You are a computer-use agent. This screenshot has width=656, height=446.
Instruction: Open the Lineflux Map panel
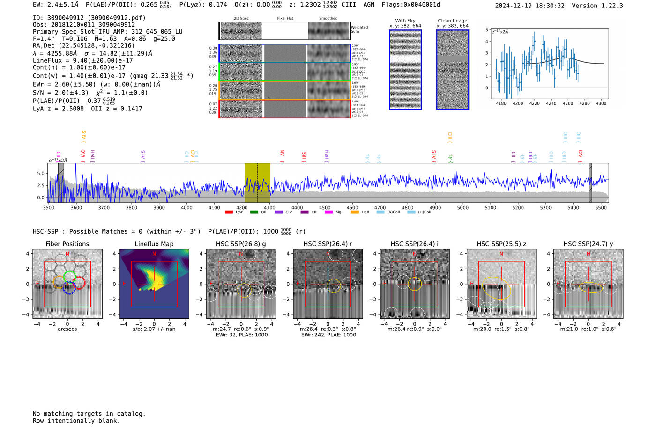[x=154, y=284]
